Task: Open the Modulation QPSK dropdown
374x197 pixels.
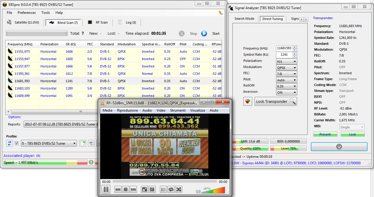Action: [x=287, y=68]
